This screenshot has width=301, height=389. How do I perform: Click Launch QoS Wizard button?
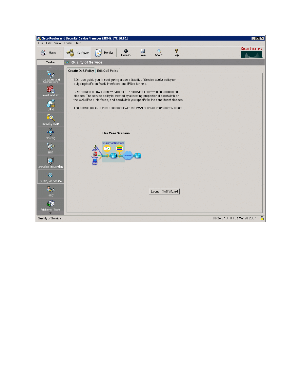pyautogui.click(x=165, y=192)
